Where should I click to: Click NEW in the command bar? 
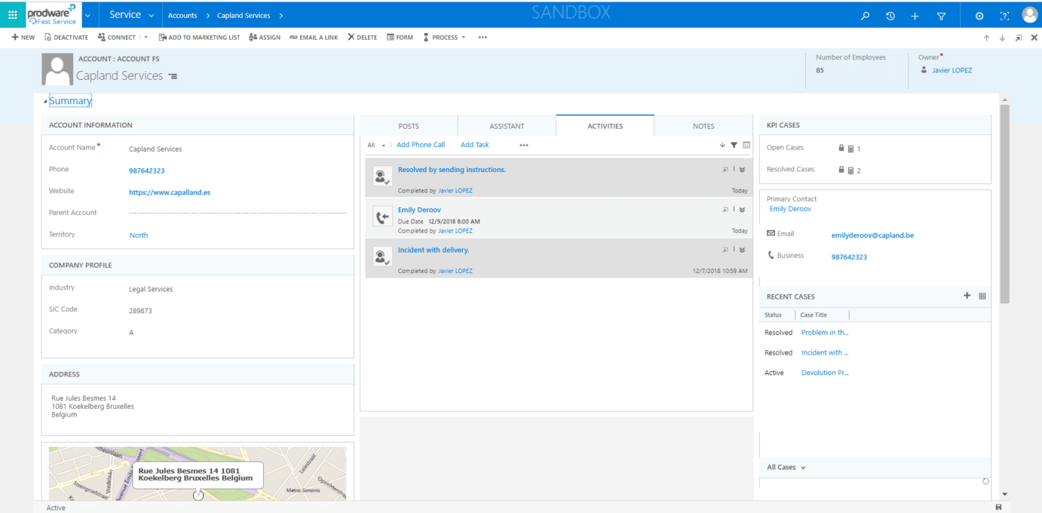(23, 37)
